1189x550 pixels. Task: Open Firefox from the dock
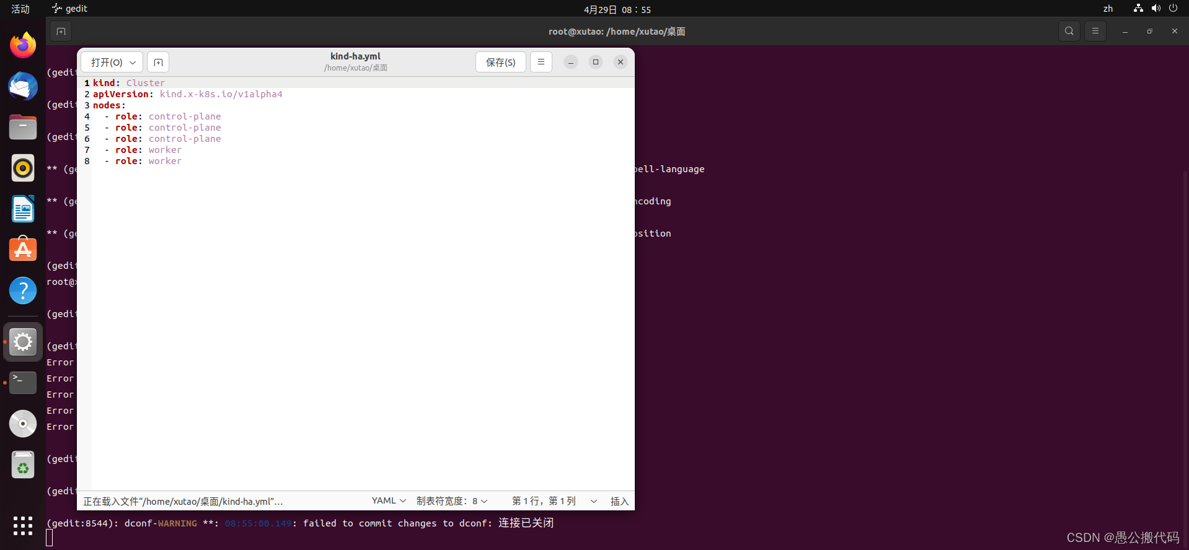coord(23,45)
